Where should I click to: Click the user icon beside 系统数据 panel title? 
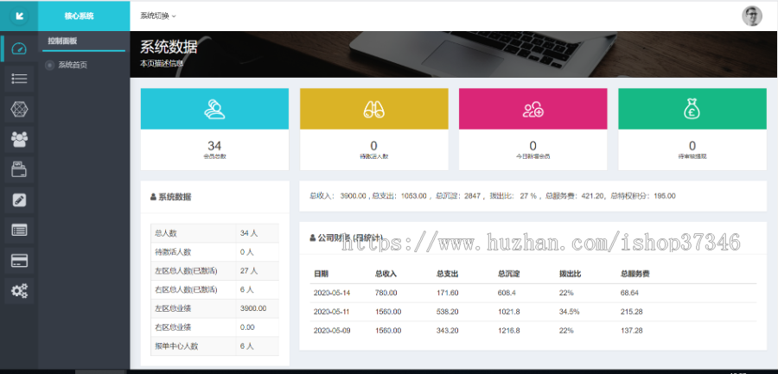coord(153,197)
